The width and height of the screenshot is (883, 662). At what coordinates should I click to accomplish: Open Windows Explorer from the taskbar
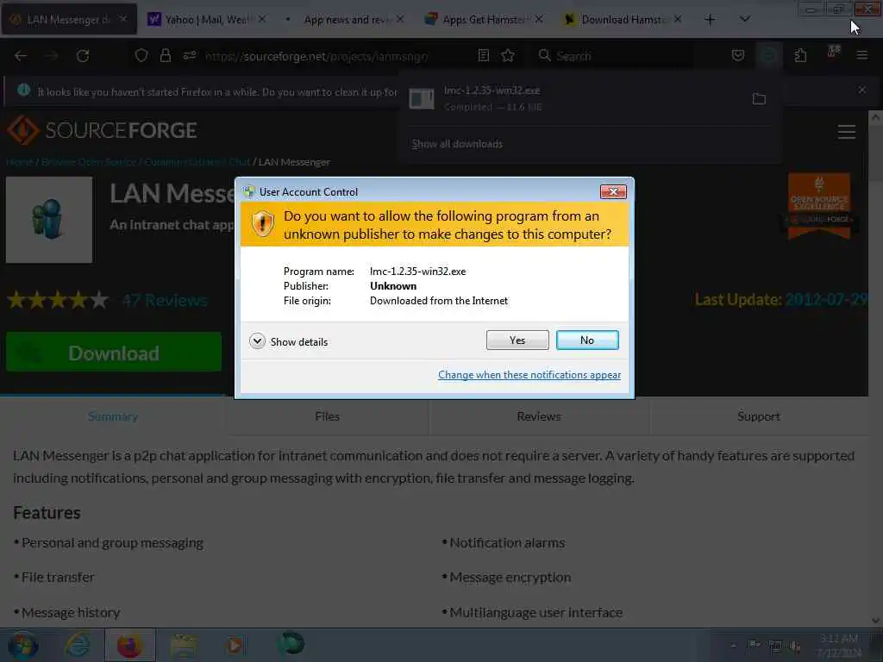point(184,646)
